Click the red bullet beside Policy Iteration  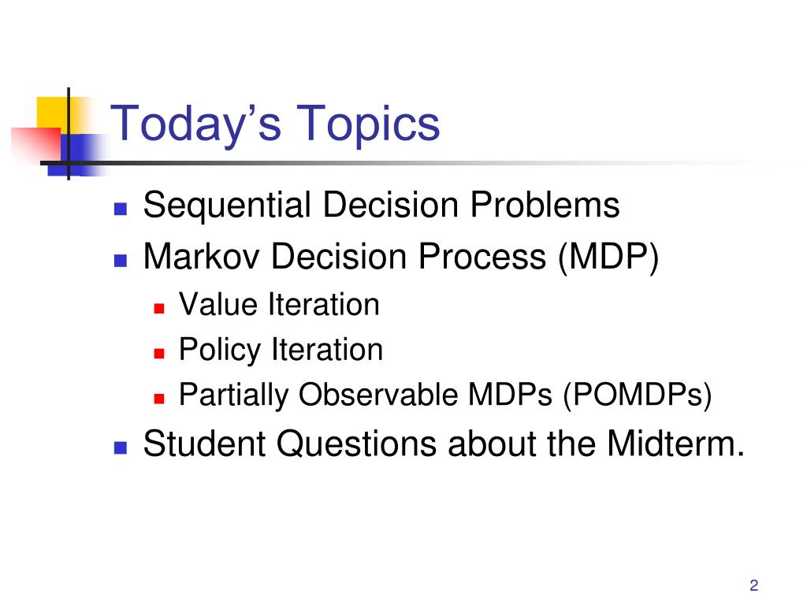point(159,354)
